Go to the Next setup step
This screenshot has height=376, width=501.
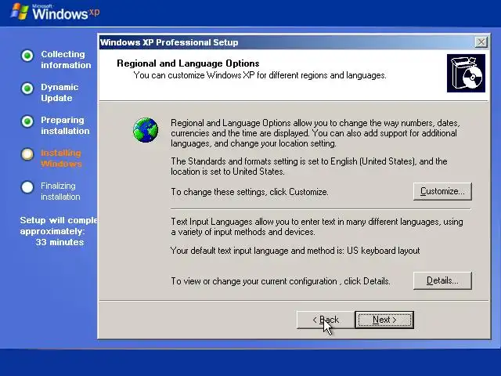384,320
